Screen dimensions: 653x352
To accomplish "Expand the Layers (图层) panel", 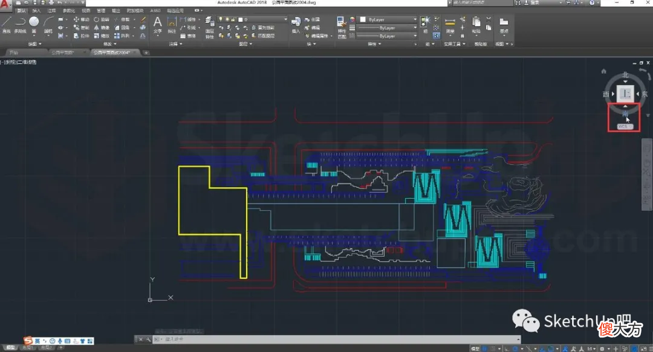I will pos(245,43).
